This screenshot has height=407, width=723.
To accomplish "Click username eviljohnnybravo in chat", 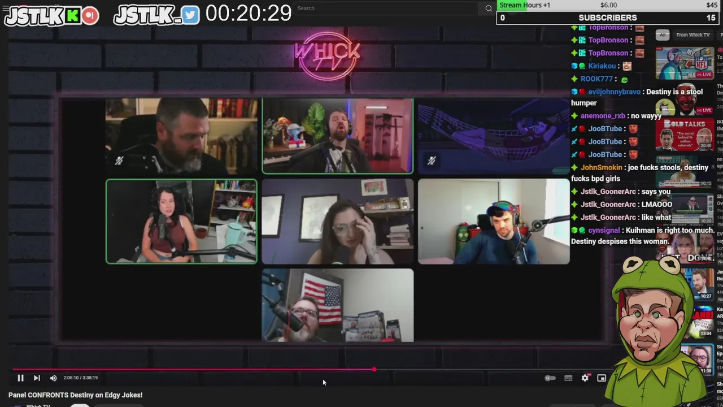I will (614, 92).
